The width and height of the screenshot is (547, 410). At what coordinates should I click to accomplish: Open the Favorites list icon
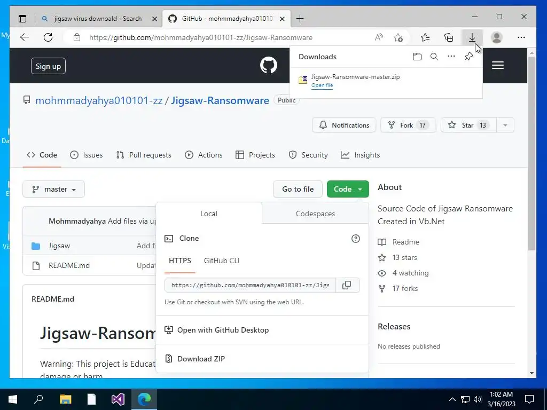point(425,37)
